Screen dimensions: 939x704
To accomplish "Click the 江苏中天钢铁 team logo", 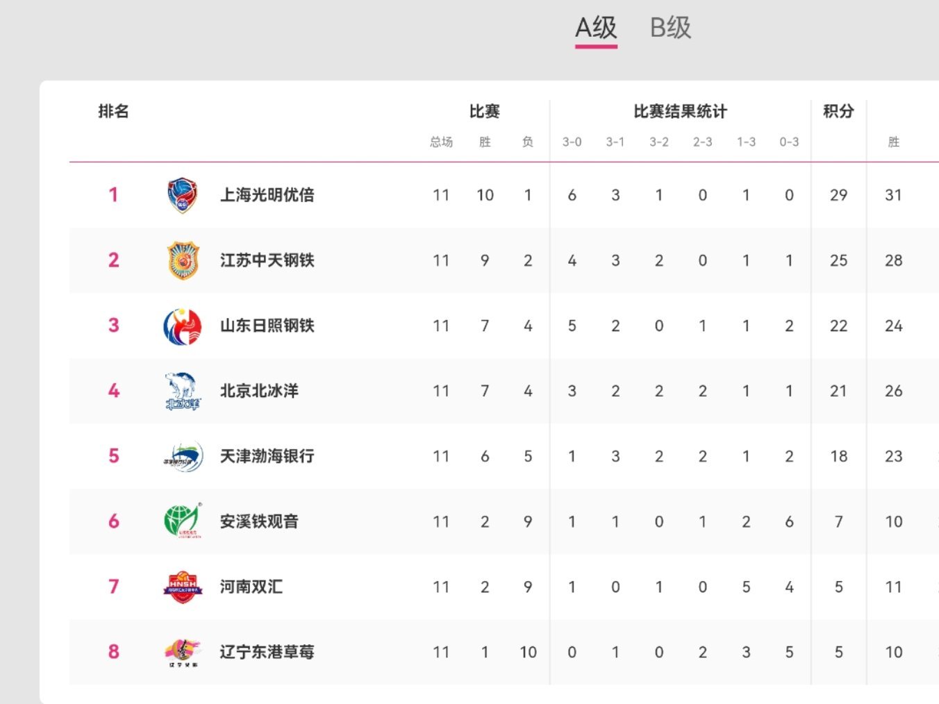I will click(183, 260).
